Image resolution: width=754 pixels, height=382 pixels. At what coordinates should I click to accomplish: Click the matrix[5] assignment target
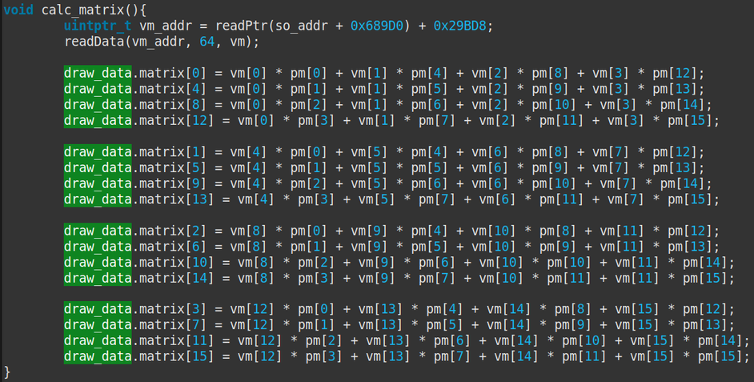[x=173, y=167]
